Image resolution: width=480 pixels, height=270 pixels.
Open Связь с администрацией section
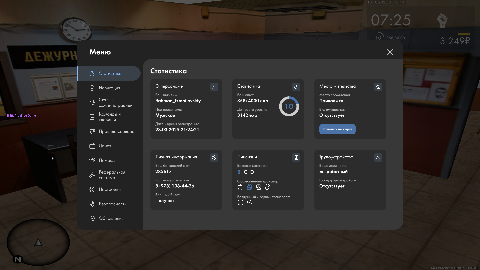pyautogui.click(x=115, y=102)
